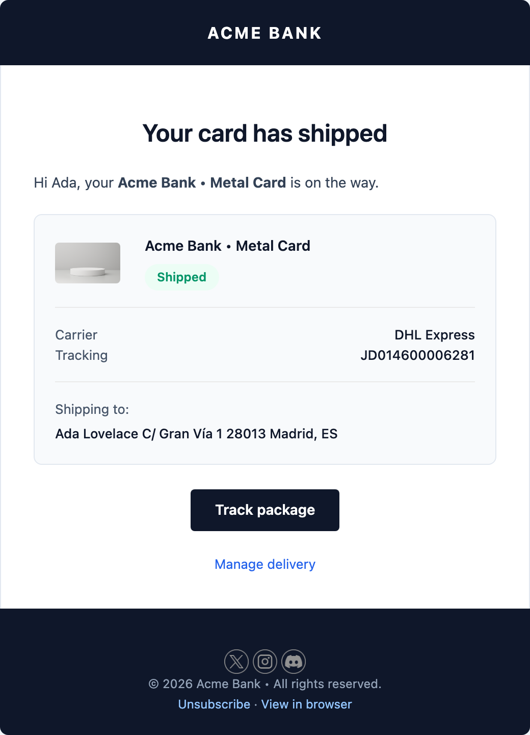This screenshot has height=735, width=530.
Task: Click the Tracking label
Action: 81,355
